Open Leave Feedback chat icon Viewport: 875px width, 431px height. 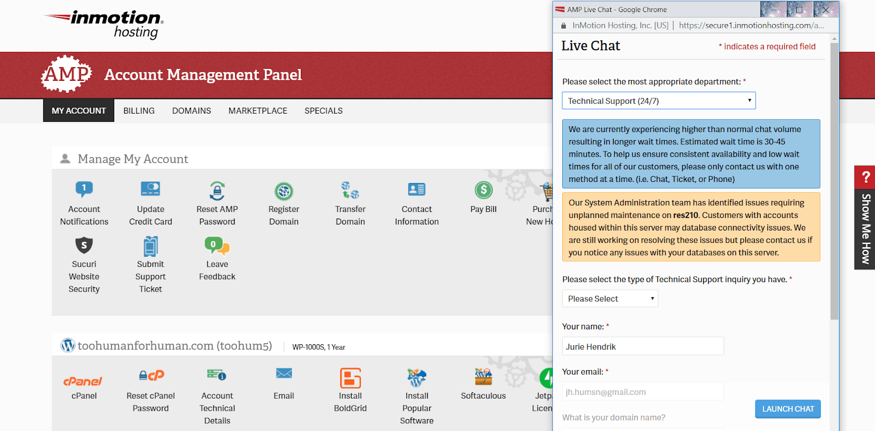217,246
